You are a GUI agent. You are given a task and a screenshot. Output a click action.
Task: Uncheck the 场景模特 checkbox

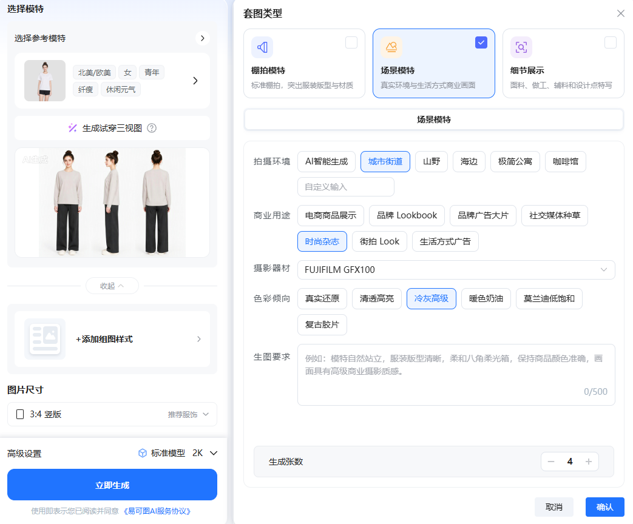click(x=481, y=42)
